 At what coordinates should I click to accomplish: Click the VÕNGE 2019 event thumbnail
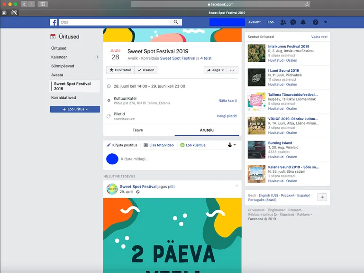pos(256,125)
